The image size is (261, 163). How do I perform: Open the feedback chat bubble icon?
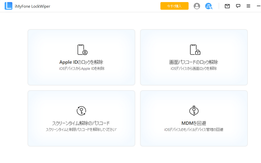tap(238, 6)
